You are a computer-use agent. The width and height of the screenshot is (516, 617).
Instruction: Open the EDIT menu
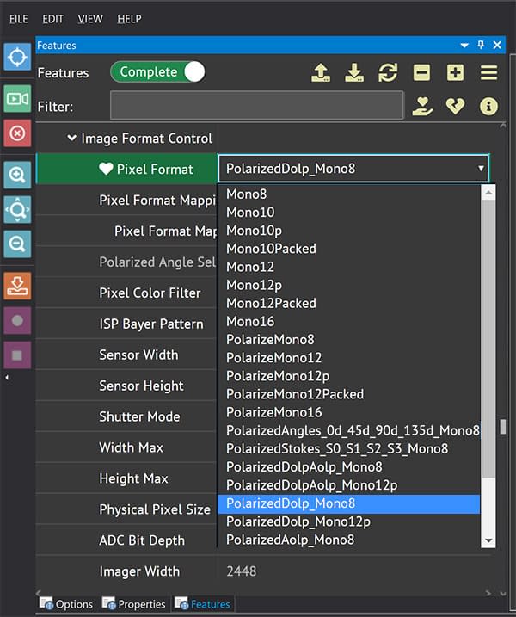52,19
